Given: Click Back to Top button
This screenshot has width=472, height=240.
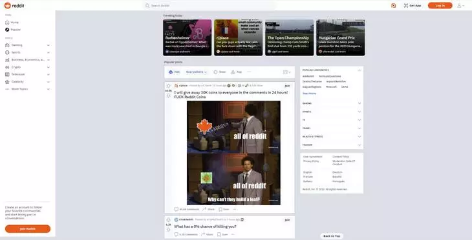Looking at the screenshot, I should point(332,236).
